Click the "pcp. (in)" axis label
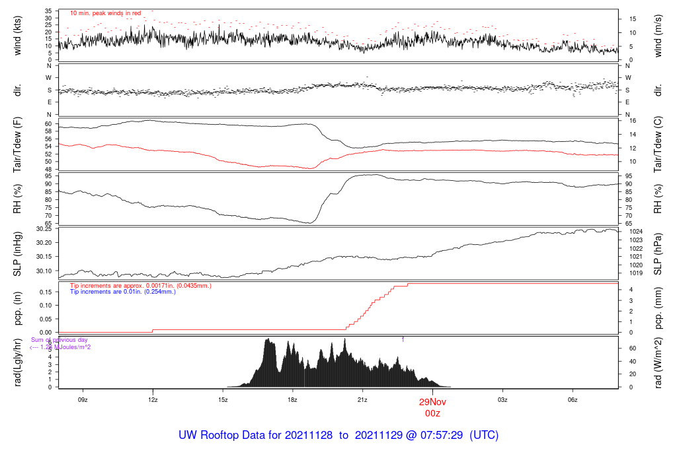This screenshot has width=677, height=462. tap(17, 308)
